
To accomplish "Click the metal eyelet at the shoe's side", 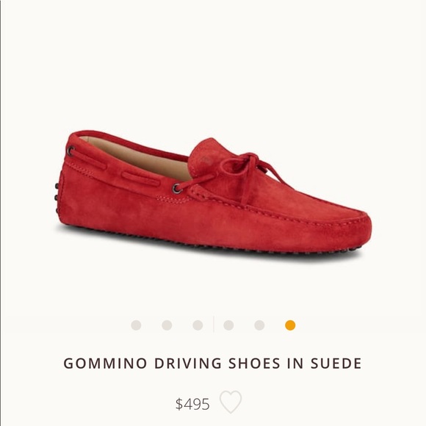I will [177, 188].
